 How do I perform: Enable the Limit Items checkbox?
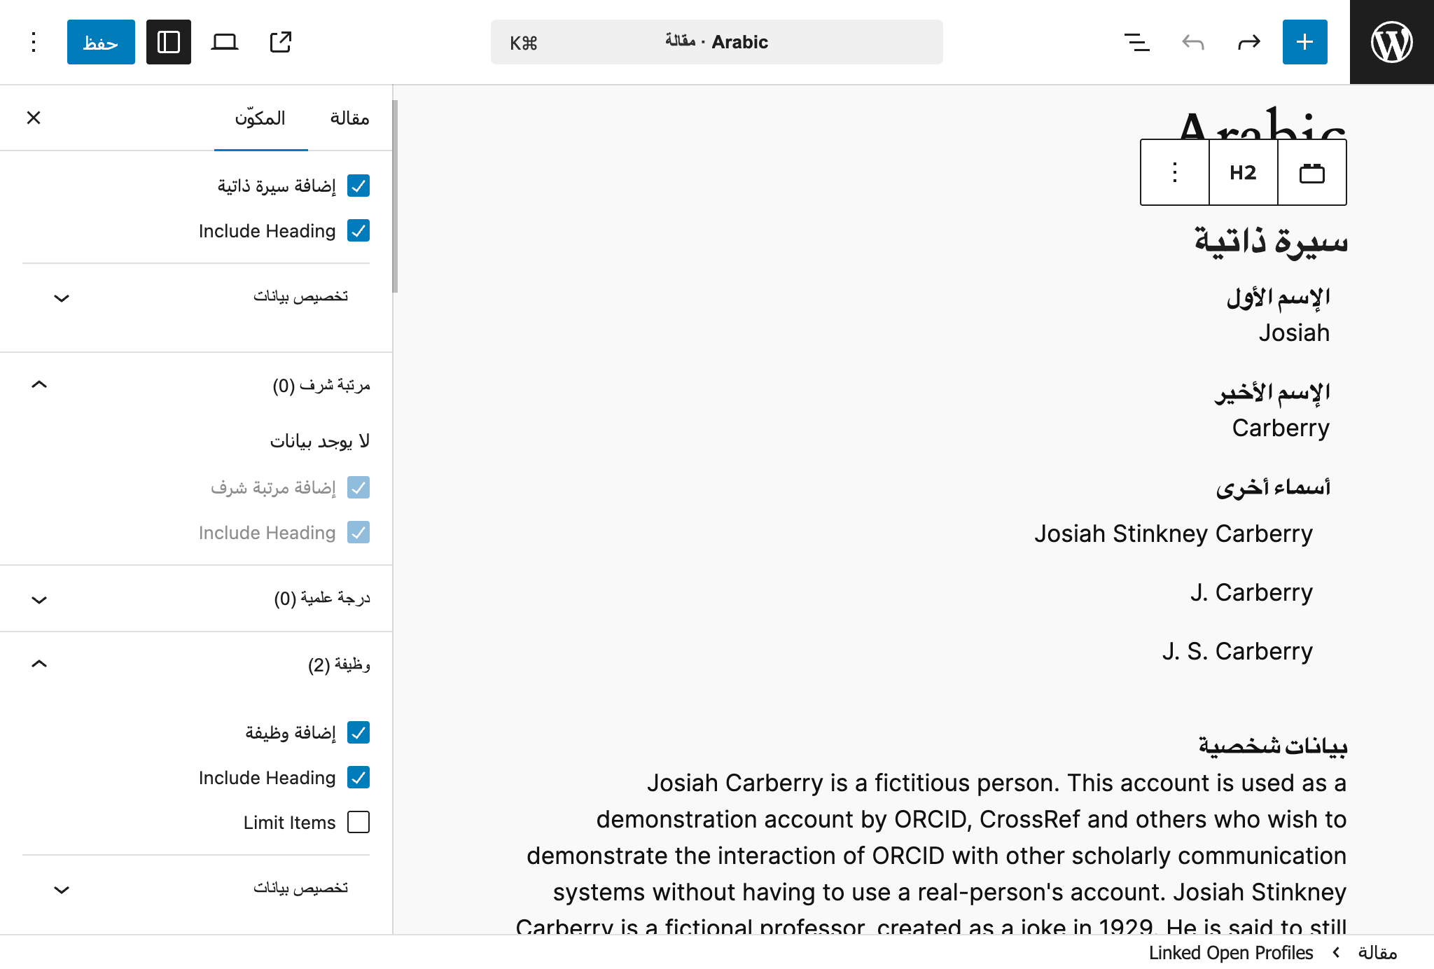358,822
